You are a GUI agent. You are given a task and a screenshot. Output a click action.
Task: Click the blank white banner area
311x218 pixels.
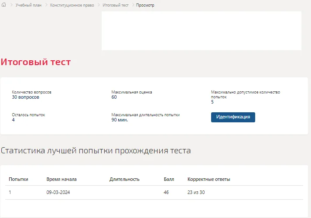tap(202, 31)
